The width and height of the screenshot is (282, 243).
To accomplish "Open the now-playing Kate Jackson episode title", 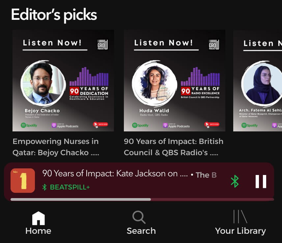I will pos(115,174).
